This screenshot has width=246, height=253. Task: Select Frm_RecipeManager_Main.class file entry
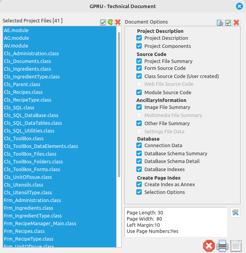(x=40, y=223)
